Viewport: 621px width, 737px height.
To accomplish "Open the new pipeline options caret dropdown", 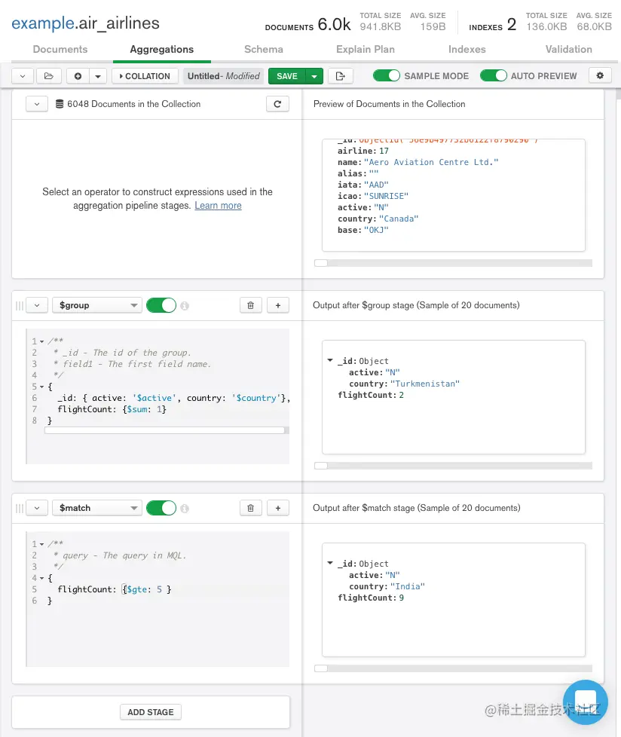I will tap(98, 75).
